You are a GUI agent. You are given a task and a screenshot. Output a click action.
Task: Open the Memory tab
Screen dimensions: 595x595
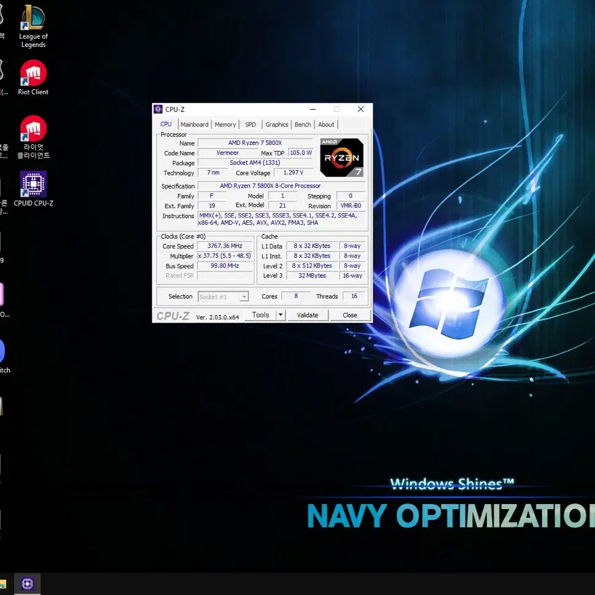(225, 125)
